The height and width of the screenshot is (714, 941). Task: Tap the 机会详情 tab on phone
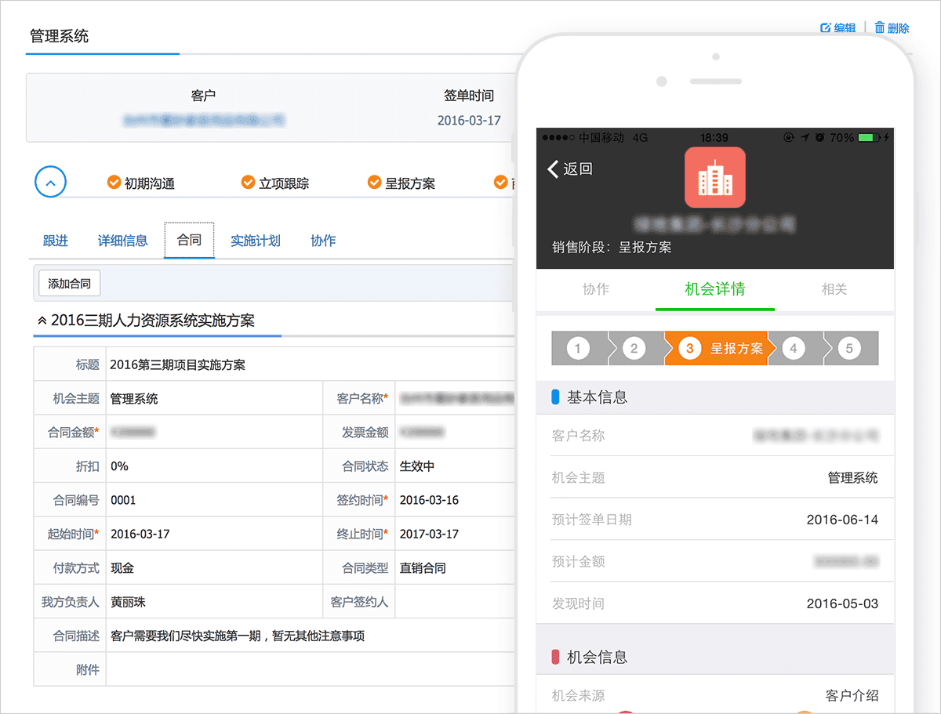tap(715, 289)
